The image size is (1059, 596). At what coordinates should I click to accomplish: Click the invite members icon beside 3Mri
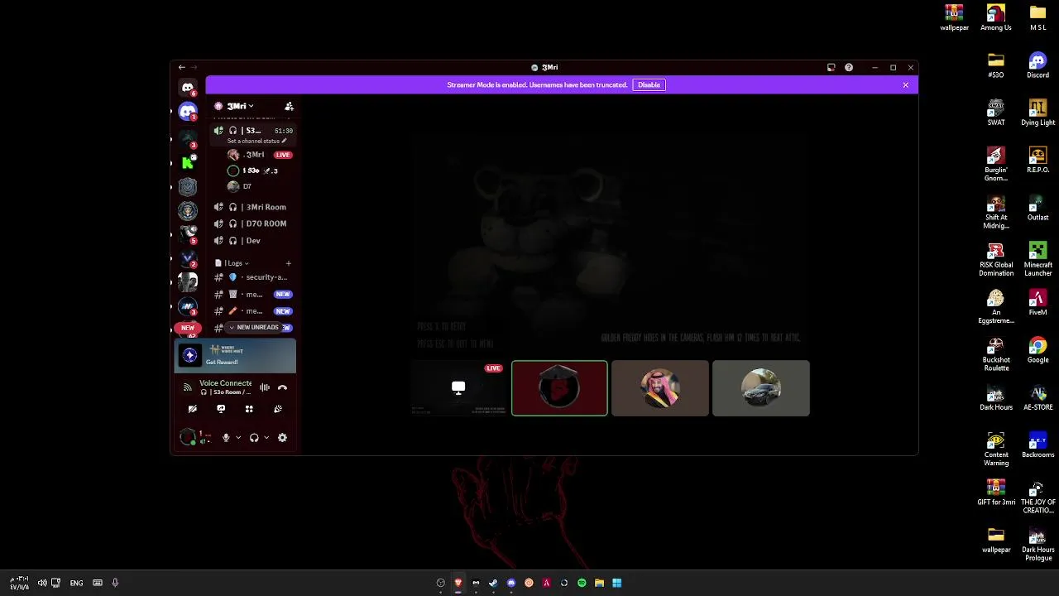coord(289,106)
